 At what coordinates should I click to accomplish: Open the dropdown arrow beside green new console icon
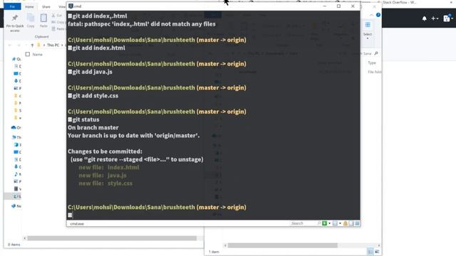[x=329, y=223]
